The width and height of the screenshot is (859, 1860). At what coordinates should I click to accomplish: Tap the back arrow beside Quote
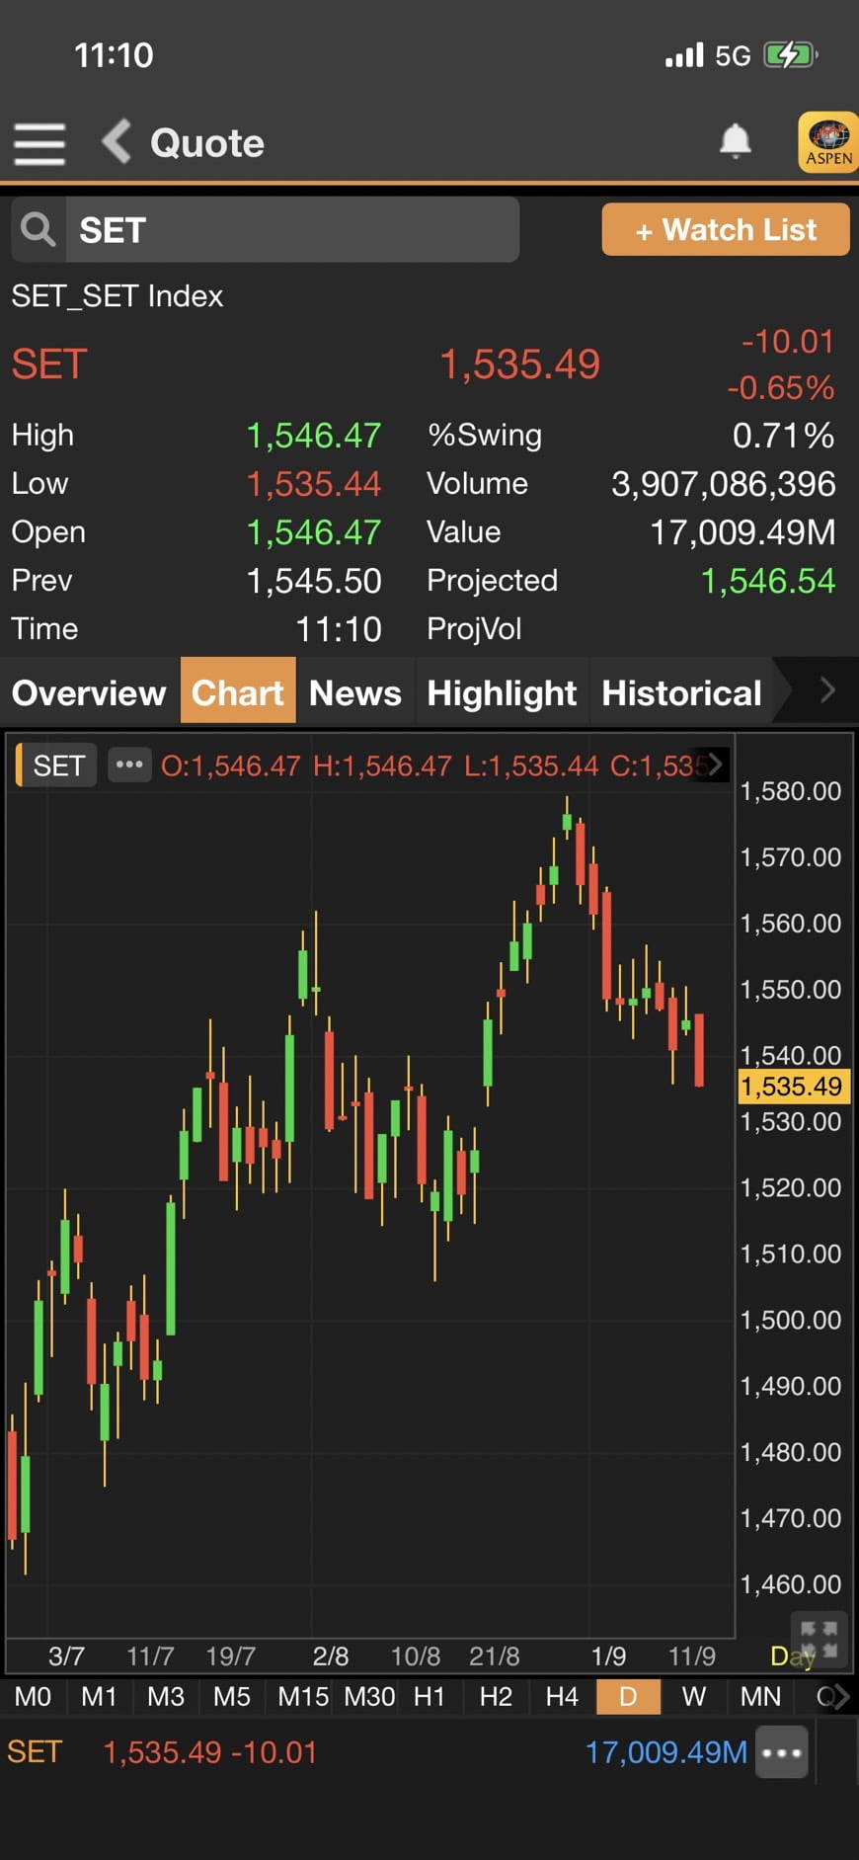(x=117, y=142)
